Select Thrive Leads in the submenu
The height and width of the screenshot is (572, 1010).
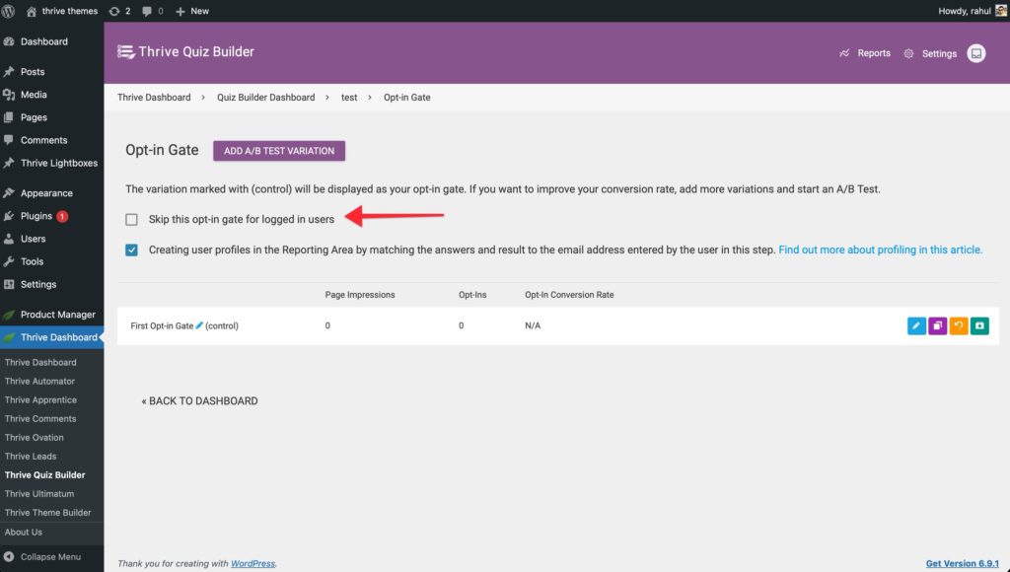coord(31,457)
